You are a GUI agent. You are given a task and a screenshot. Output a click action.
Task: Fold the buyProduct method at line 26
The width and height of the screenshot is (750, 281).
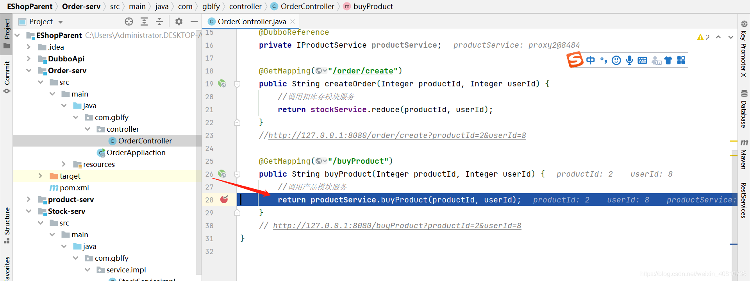point(237,174)
